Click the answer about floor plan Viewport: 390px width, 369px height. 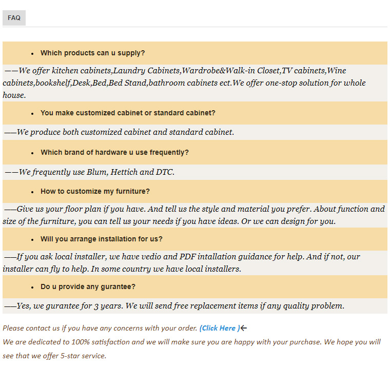coord(194,215)
